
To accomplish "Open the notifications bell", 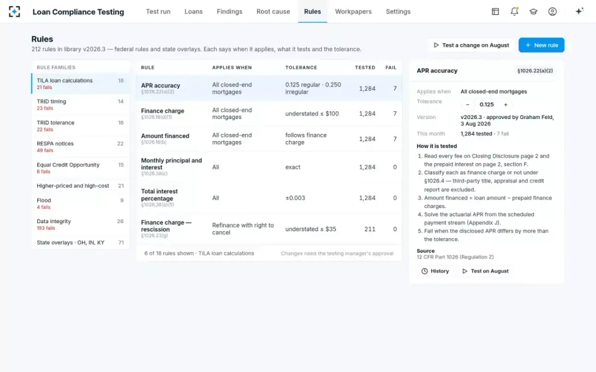I will point(515,11).
